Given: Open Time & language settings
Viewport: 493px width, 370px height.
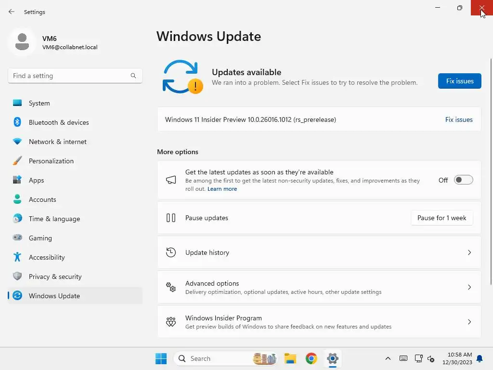Looking at the screenshot, I should (75, 218).
